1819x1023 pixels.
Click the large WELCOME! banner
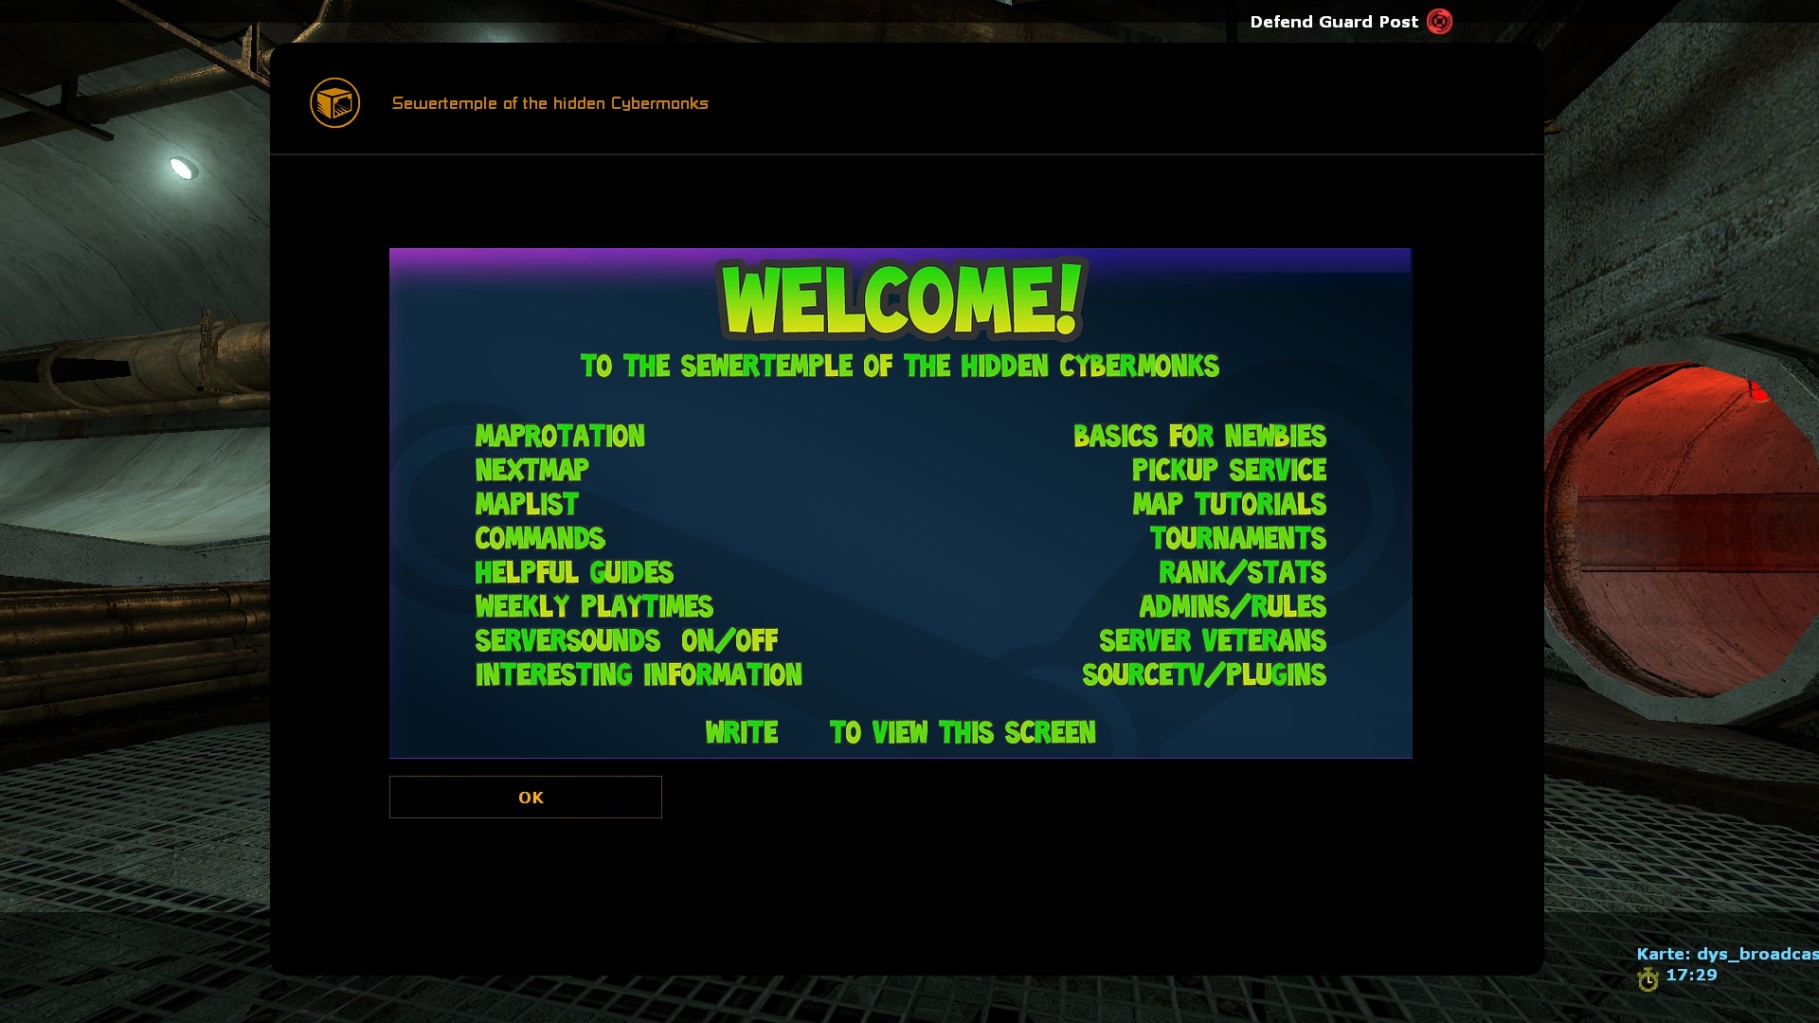[x=900, y=300]
